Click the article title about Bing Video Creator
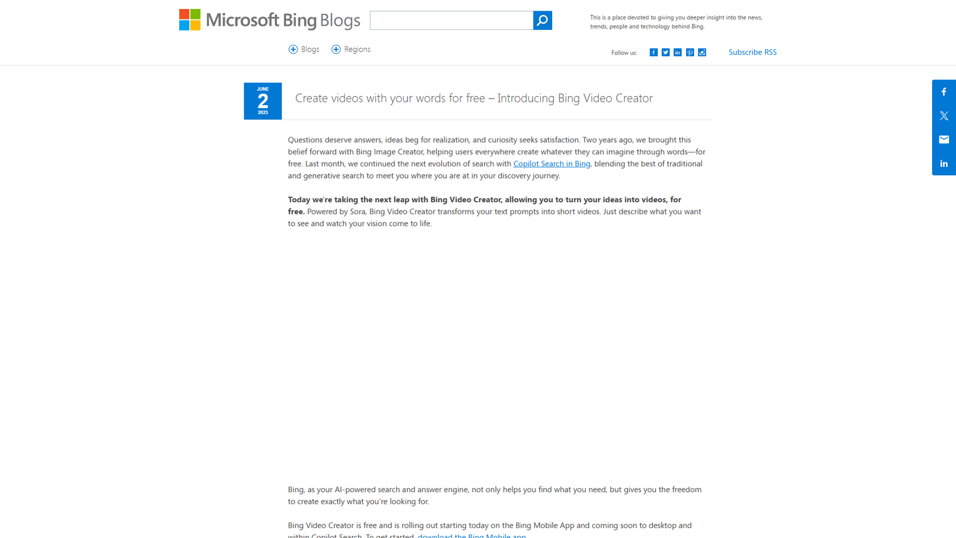The image size is (956, 538). coord(474,98)
